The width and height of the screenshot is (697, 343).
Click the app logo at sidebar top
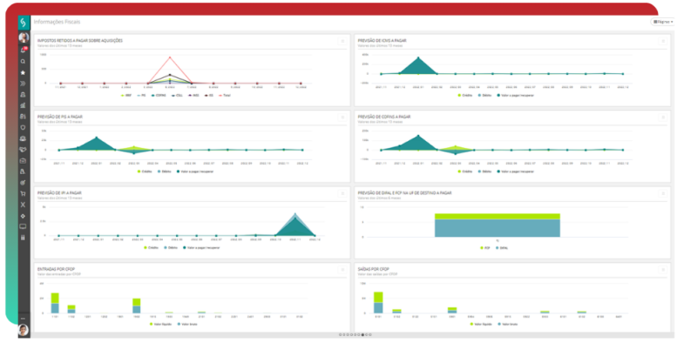[x=24, y=23]
